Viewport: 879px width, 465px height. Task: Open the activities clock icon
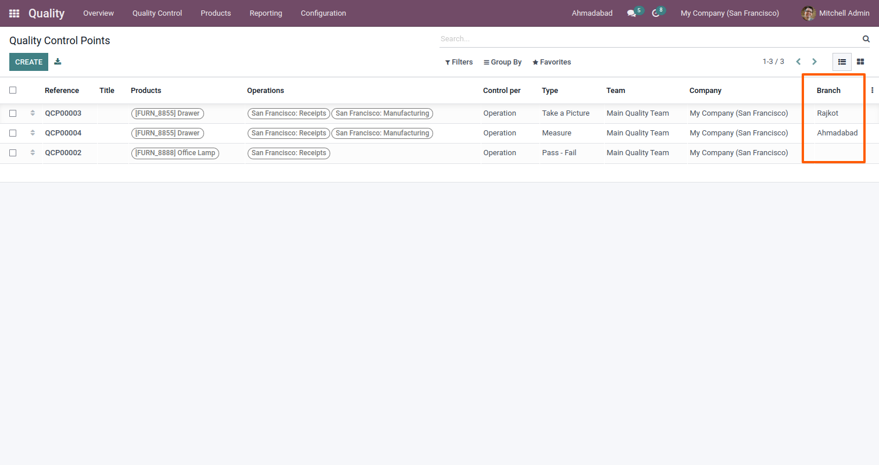point(656,13)
